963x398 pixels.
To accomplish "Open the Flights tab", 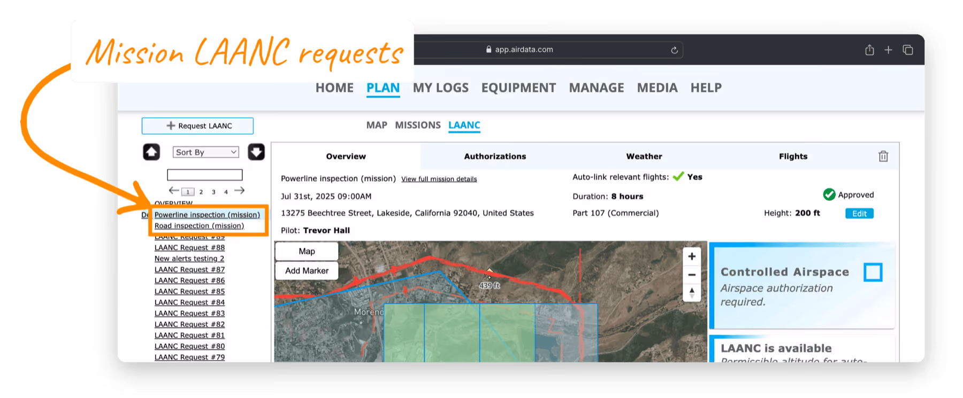I will 793,157.
